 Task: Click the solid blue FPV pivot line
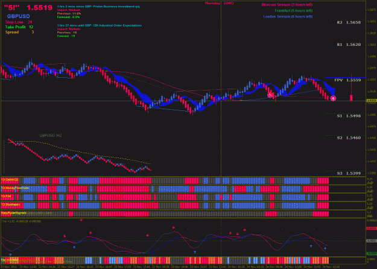[345, 77]
